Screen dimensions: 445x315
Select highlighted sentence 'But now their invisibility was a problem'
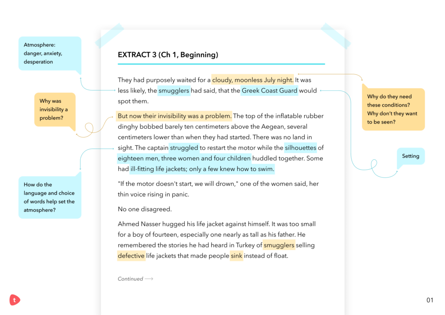174,116
